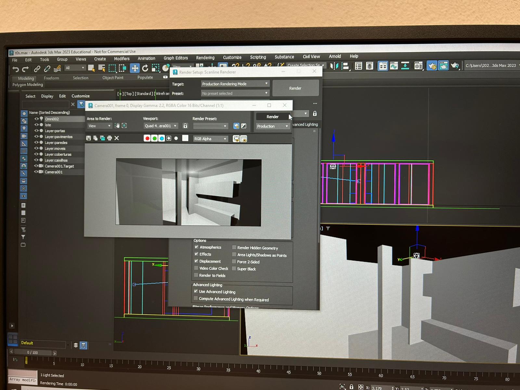Activate the Select and Move tool

click(135, 68)
